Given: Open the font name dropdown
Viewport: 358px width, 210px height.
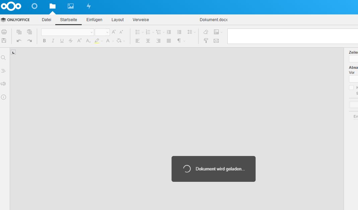Looking at the screenshot, I should [x=92, y=33].
